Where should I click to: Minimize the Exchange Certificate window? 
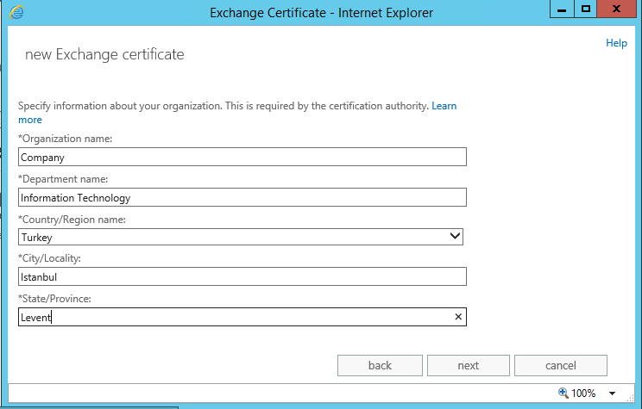pos(561,9)
